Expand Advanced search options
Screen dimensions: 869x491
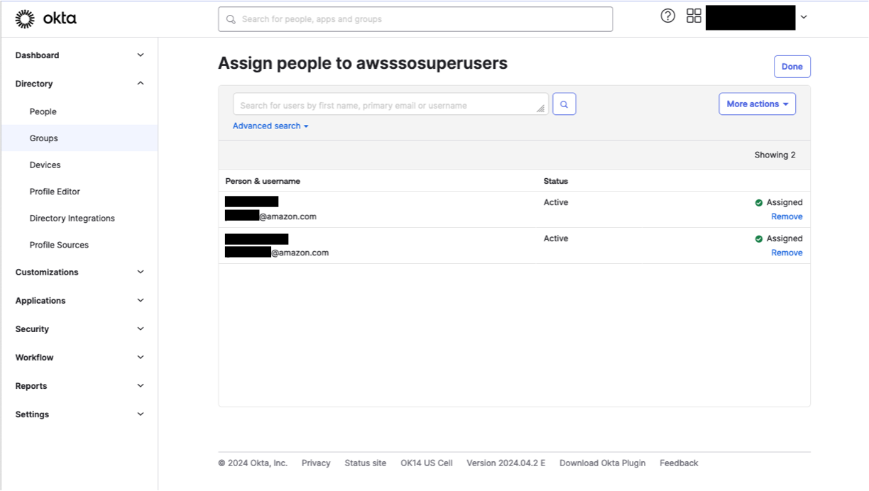coord(270,126)
